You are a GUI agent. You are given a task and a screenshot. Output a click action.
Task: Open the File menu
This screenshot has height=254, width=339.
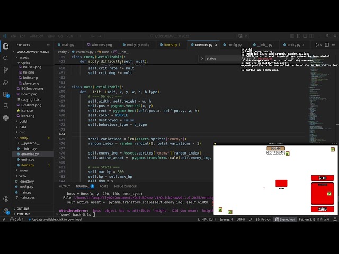click(x=13, y=36)
